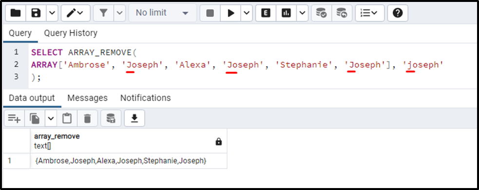Open the help question mark
The width and height of the screenshot is (479, 190).
(x=398, y=13)
